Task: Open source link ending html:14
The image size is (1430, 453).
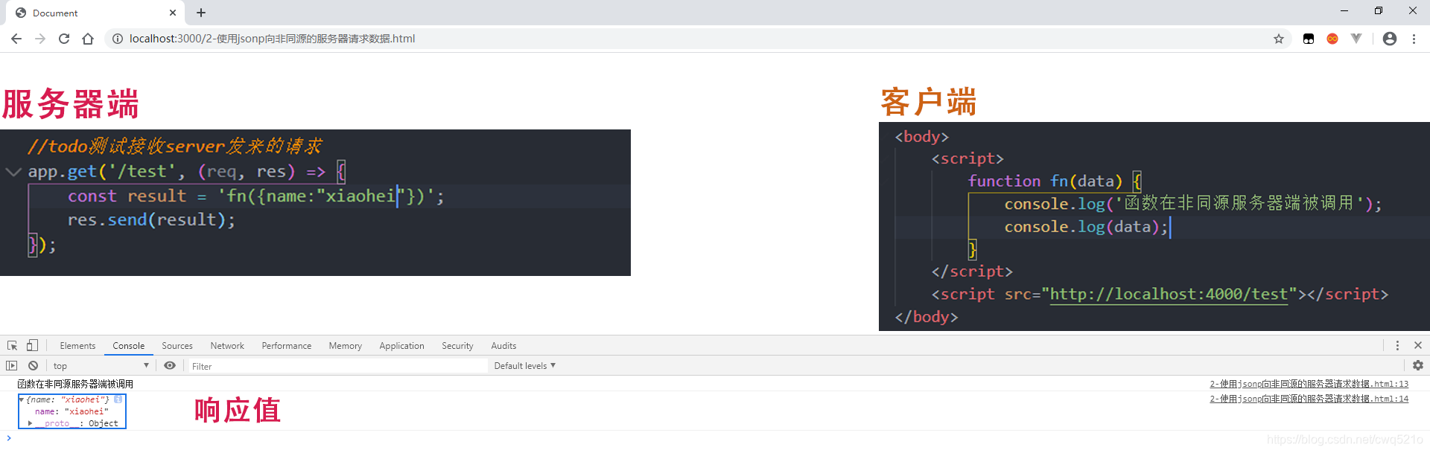Action: point(1309,399)
